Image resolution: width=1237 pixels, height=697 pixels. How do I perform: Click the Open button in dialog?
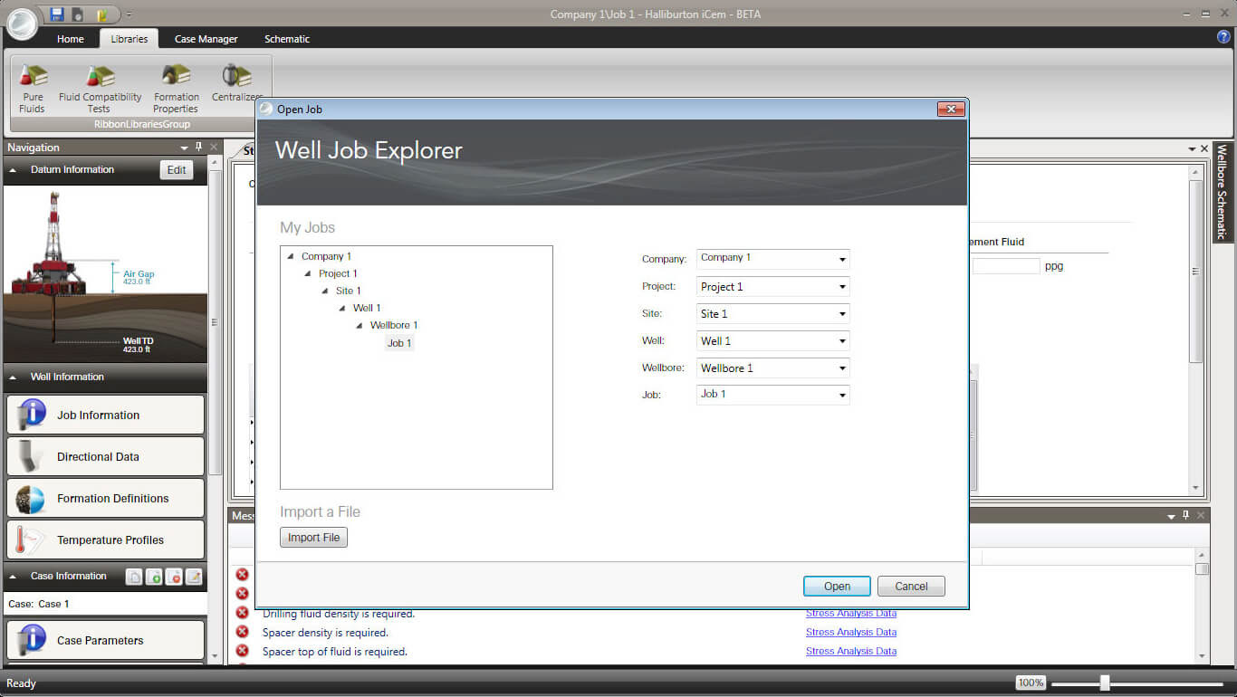tap(837, 587)
